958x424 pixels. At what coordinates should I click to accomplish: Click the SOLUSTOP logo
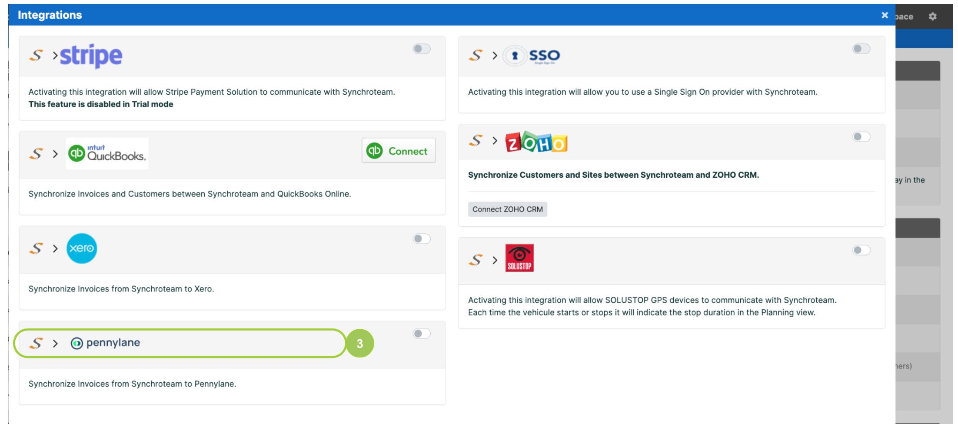[519, 258]
